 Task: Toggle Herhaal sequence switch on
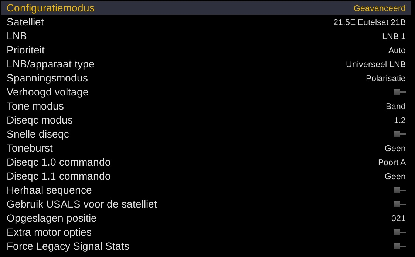point(399,190)
